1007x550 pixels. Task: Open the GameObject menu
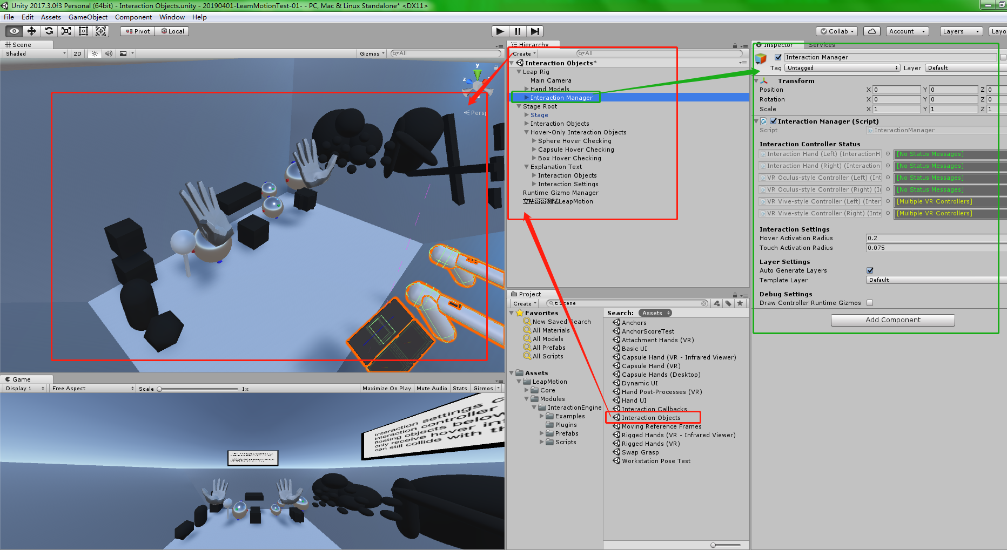pos(88,17)
